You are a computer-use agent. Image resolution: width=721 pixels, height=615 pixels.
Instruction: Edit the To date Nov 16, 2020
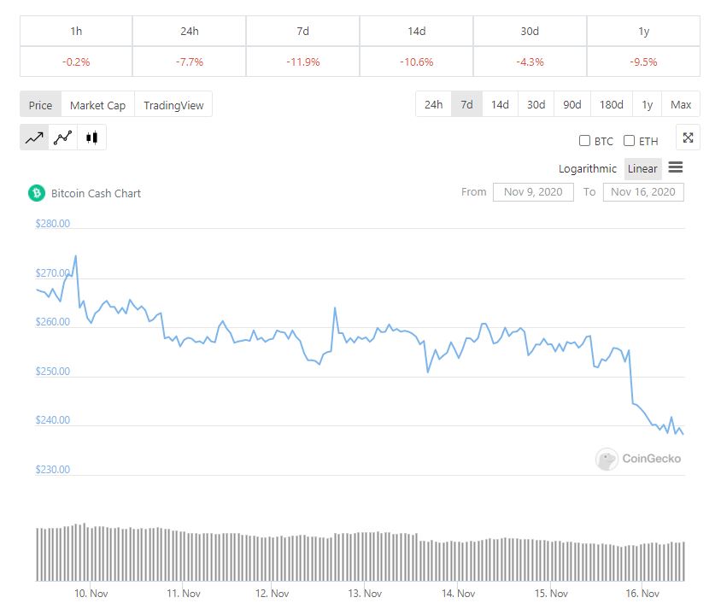pyautogui.click(x=642, y=192)
